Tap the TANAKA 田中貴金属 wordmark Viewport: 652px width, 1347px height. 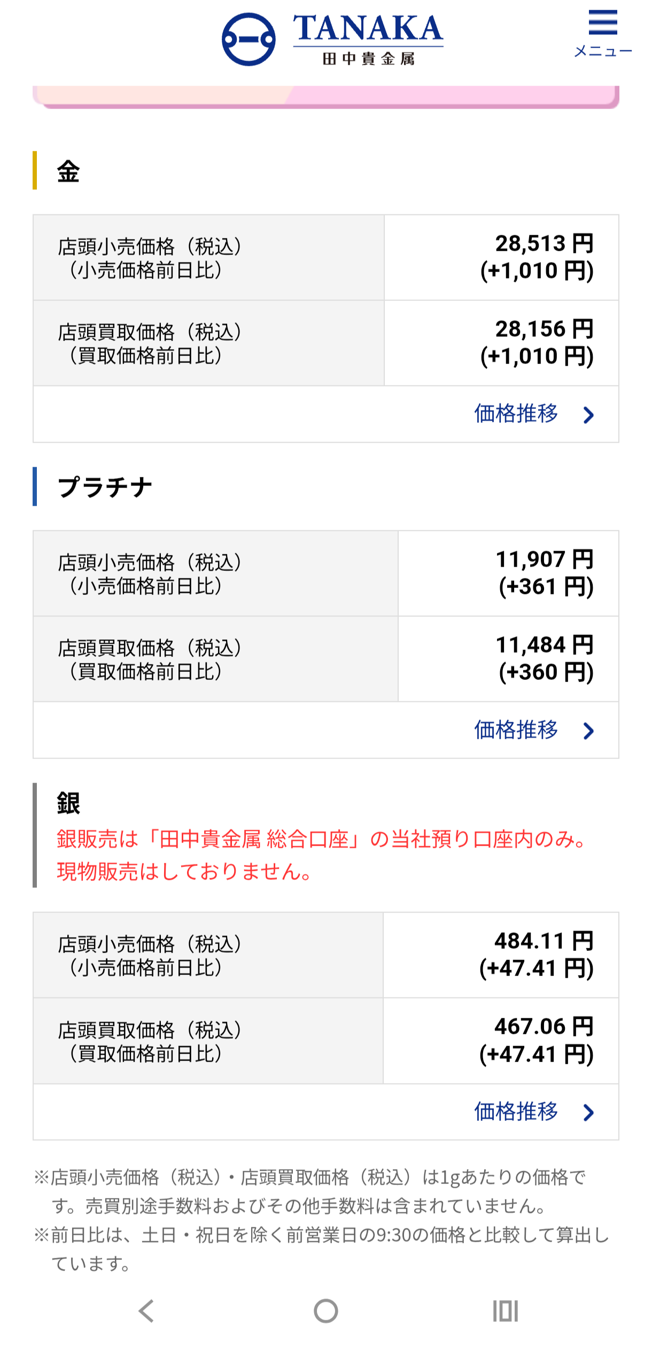368,40
